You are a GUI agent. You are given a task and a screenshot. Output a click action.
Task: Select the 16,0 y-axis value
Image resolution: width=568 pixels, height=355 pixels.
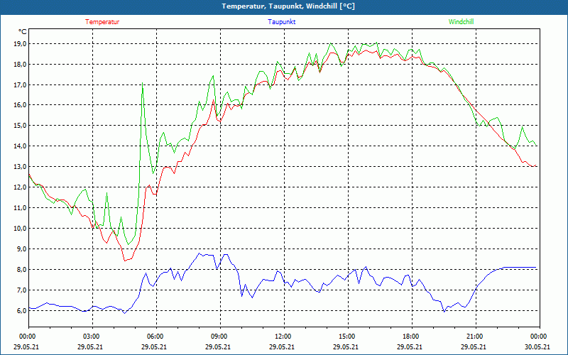20,104
